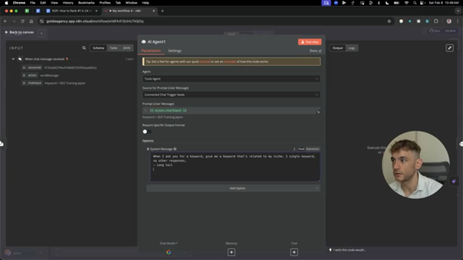Screen dimensions: 463x260
Task: Open a new browser tab
Action: click(162, 11)
